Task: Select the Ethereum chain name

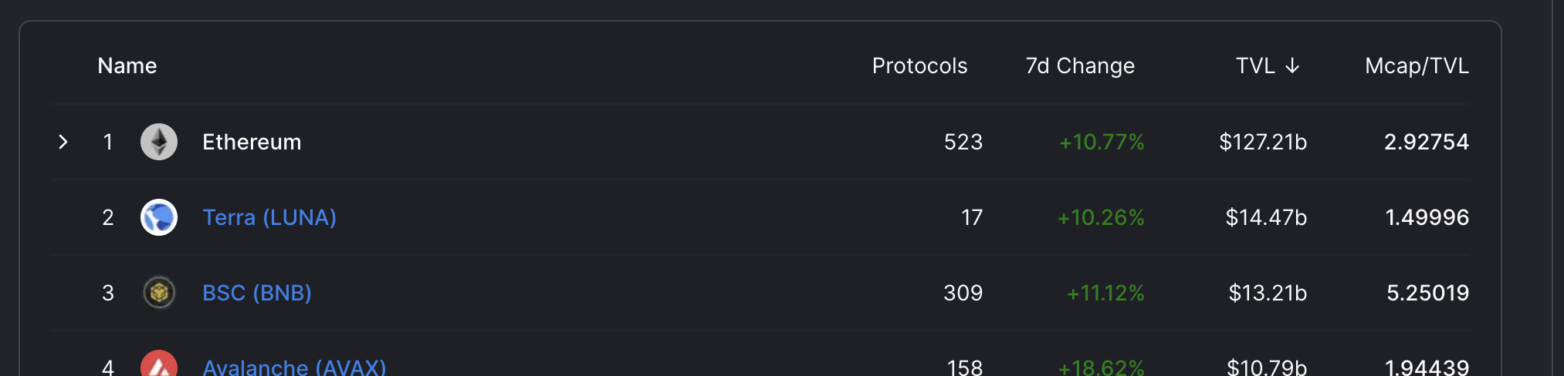Action: tap(252, 142)
